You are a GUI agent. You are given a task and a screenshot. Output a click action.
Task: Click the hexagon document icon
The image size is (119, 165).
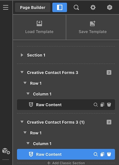109,8
